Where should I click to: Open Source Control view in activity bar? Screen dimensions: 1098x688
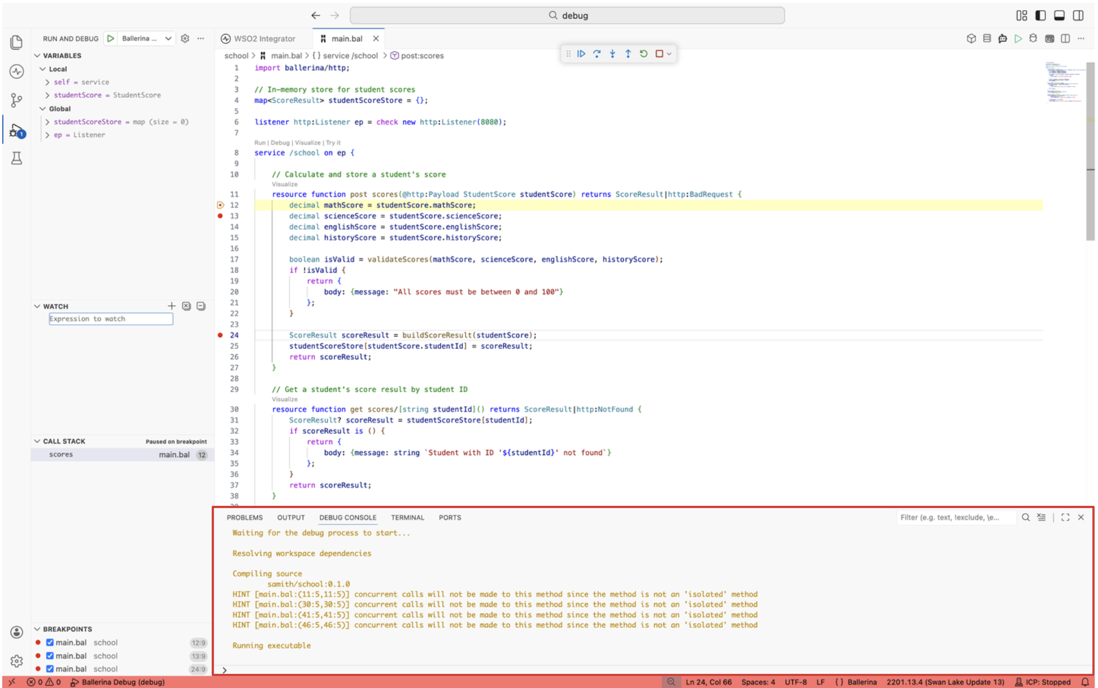16,101
